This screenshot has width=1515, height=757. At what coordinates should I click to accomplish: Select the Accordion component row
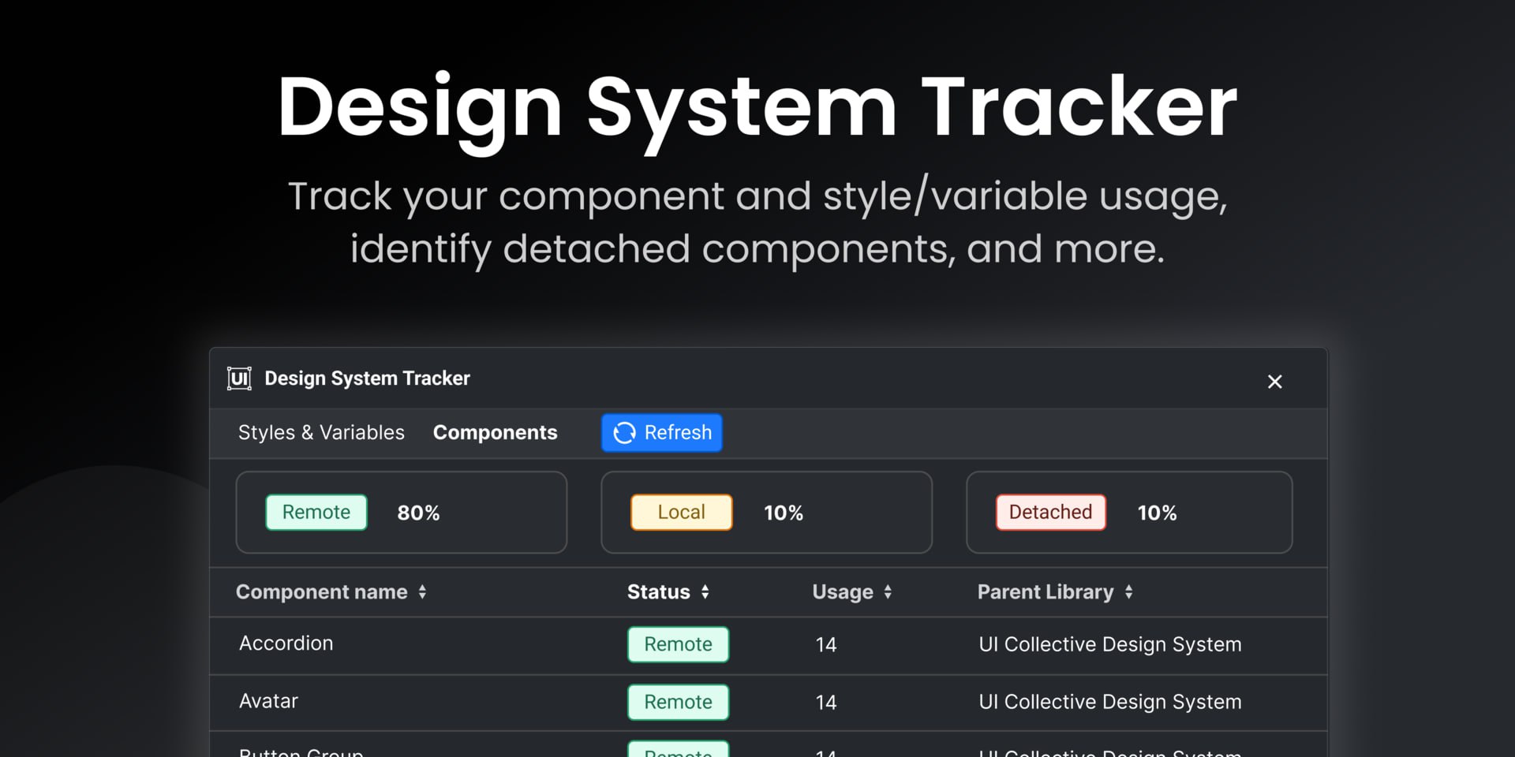coord(286,643)
